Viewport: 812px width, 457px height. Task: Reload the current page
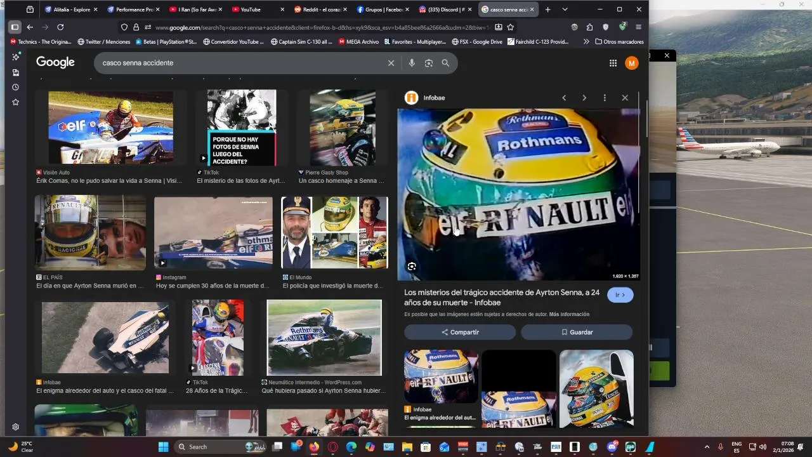(60, 27)
